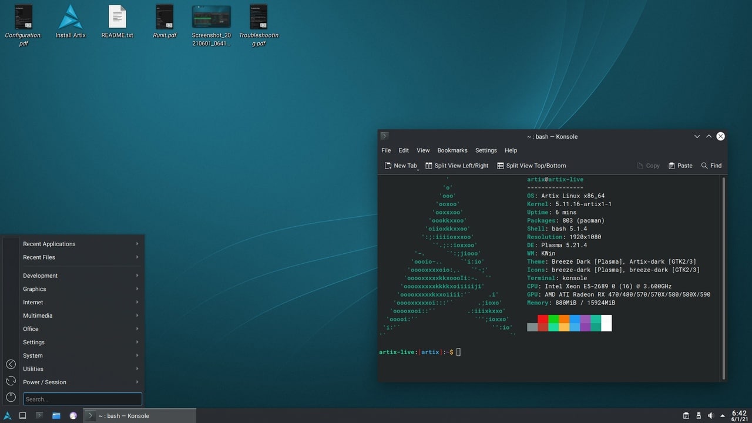Click the 'Memory: 880MiB / 15924MiB' line
Screen dimensions: 752x423
click(571, 303)
